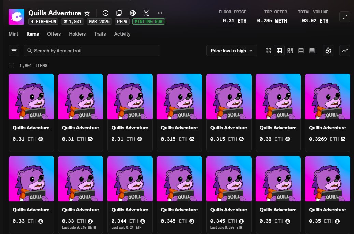Click the MAR 2025 badge
This screenshot has width=354, height=234.
click(99, 22)
